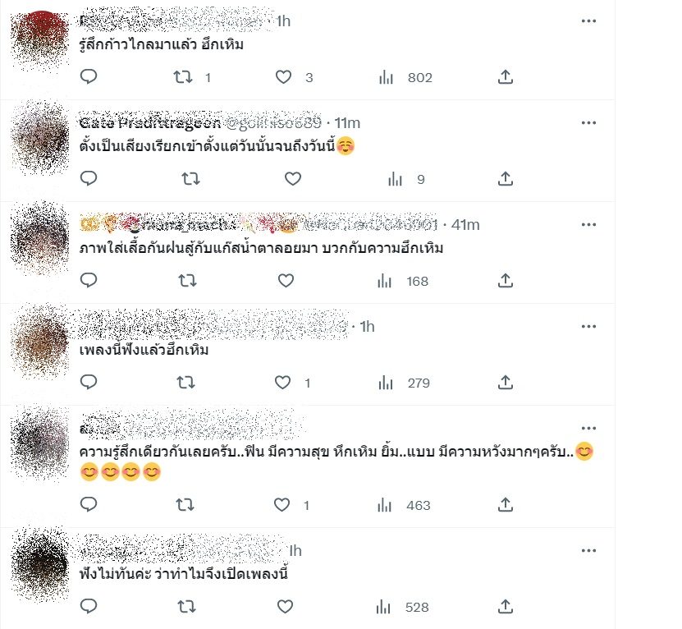
Task: Open more options on the top tweet
Action: [588, 21]
